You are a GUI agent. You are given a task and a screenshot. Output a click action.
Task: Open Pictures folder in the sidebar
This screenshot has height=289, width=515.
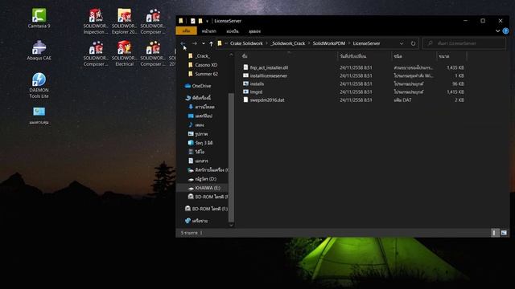click(x=198, y=134)
